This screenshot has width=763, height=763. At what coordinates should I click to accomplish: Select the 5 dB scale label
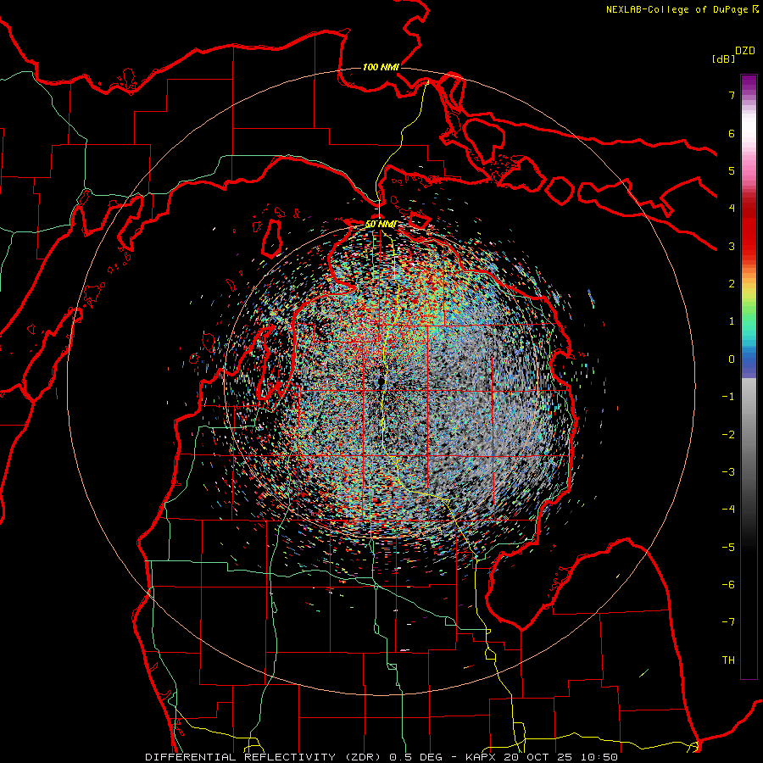pos(732,170)
